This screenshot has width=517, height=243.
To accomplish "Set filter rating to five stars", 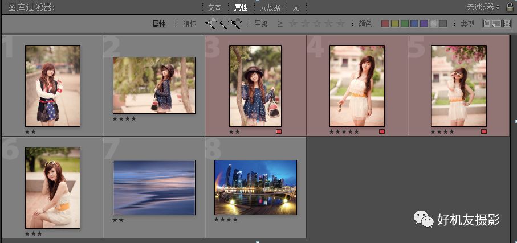I will pyautogui.click(x=341, y=24).
